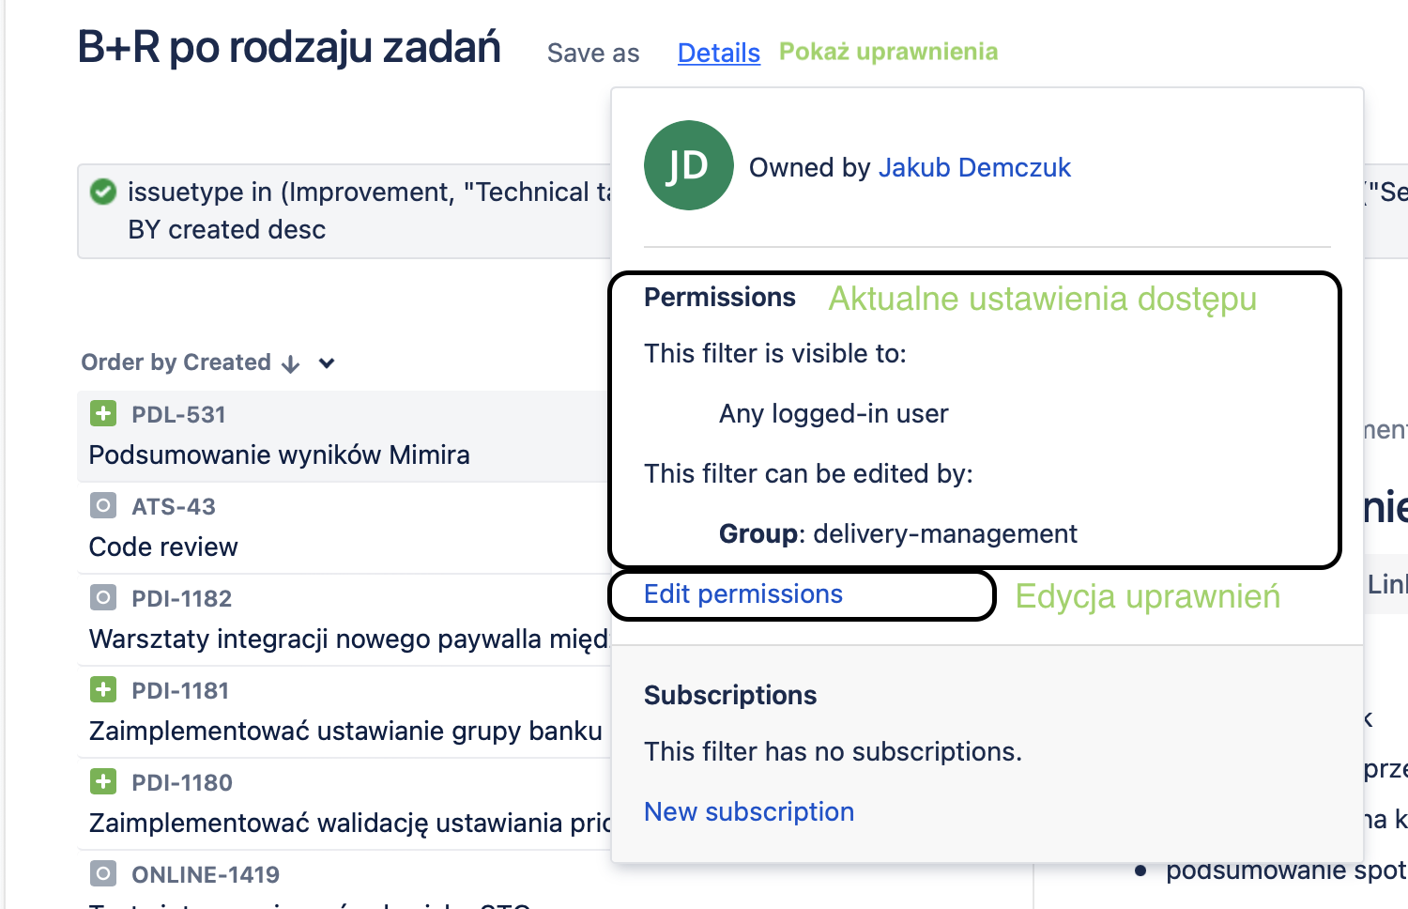Click the Improvement icon next to PDI-1181

point(102,689)
